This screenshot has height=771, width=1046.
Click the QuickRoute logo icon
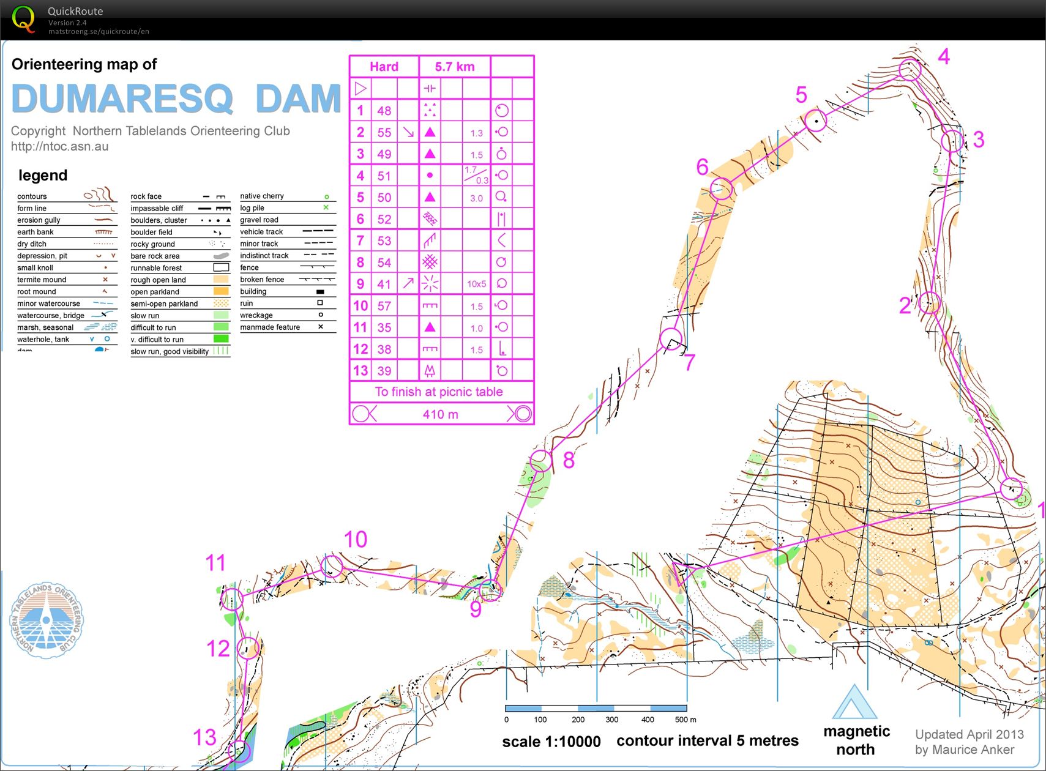(x=23, y=19)
